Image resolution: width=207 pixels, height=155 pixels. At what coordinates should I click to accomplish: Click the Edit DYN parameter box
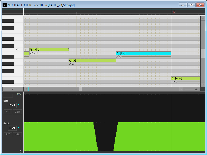click(12, 105)
